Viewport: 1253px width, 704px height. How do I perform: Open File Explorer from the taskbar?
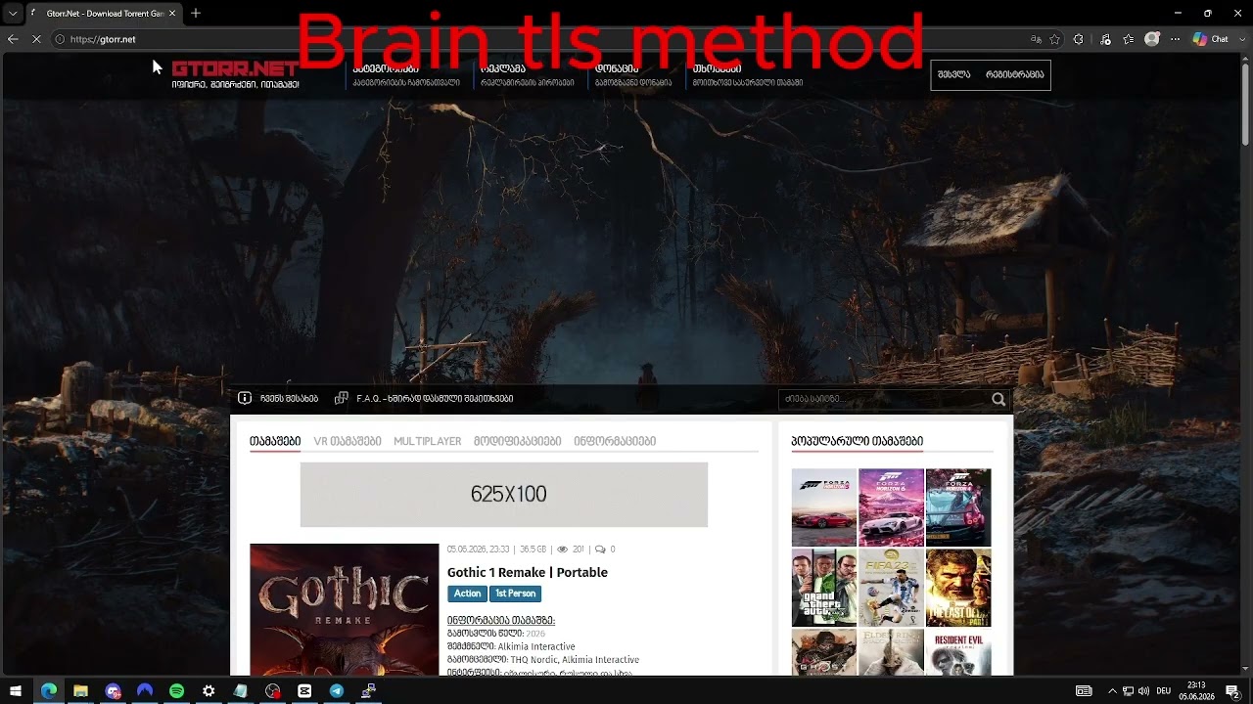(x=80, y=690)
